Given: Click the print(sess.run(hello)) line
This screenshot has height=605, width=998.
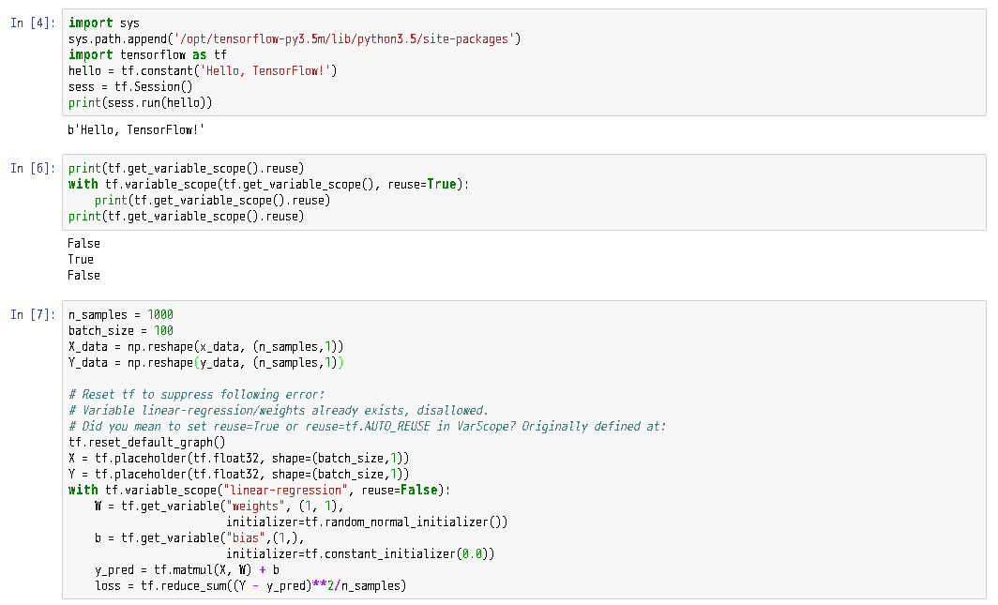Looking at the screenshot, I should tap(140, 102).
